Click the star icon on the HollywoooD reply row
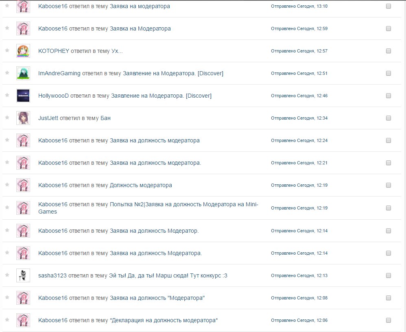Screen dimensions: 406x332 coord(7,95)
